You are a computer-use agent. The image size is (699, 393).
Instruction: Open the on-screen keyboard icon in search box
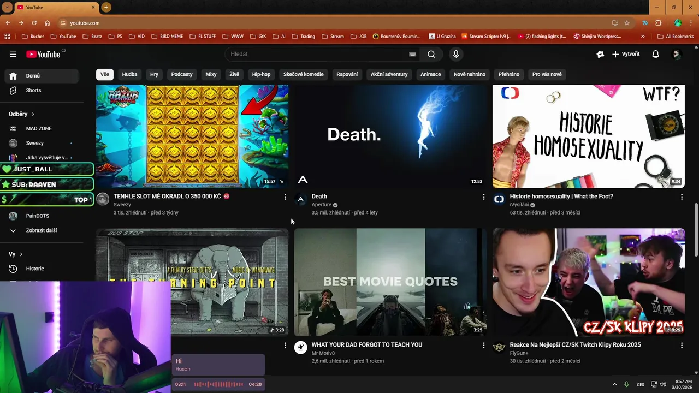coord(412,55)
